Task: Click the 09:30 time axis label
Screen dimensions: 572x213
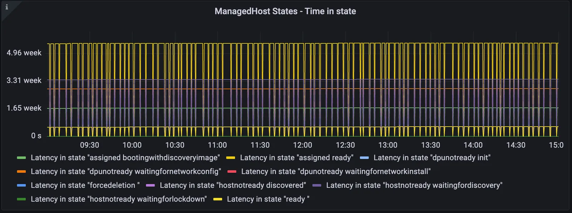Action: tap(89, 145)
